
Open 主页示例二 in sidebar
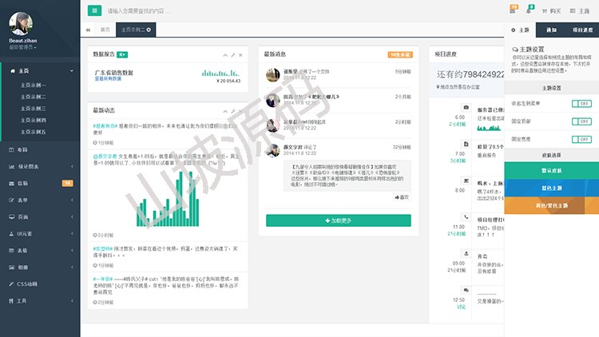pos(34,97)
